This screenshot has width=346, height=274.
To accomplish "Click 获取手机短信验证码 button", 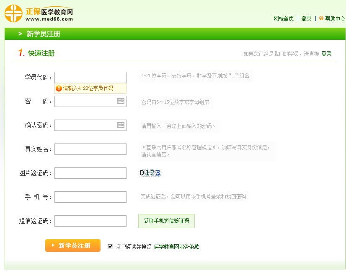I will 166,221.
